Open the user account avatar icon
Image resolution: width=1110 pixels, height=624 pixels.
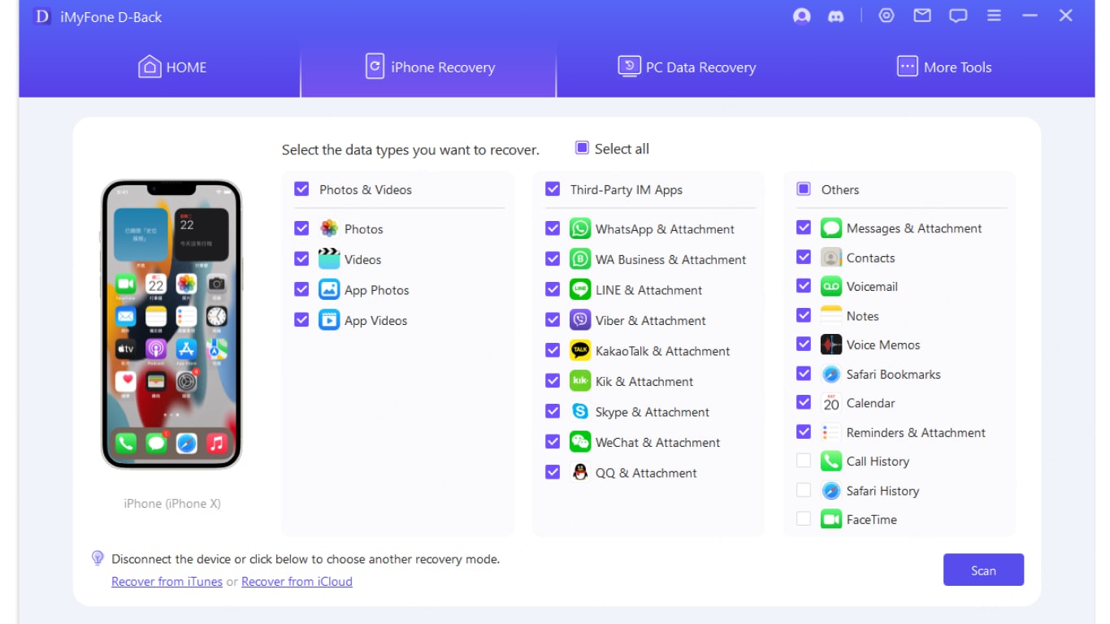point(801,15)
